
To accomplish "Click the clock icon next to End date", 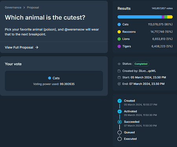I will tap(119, 84).
